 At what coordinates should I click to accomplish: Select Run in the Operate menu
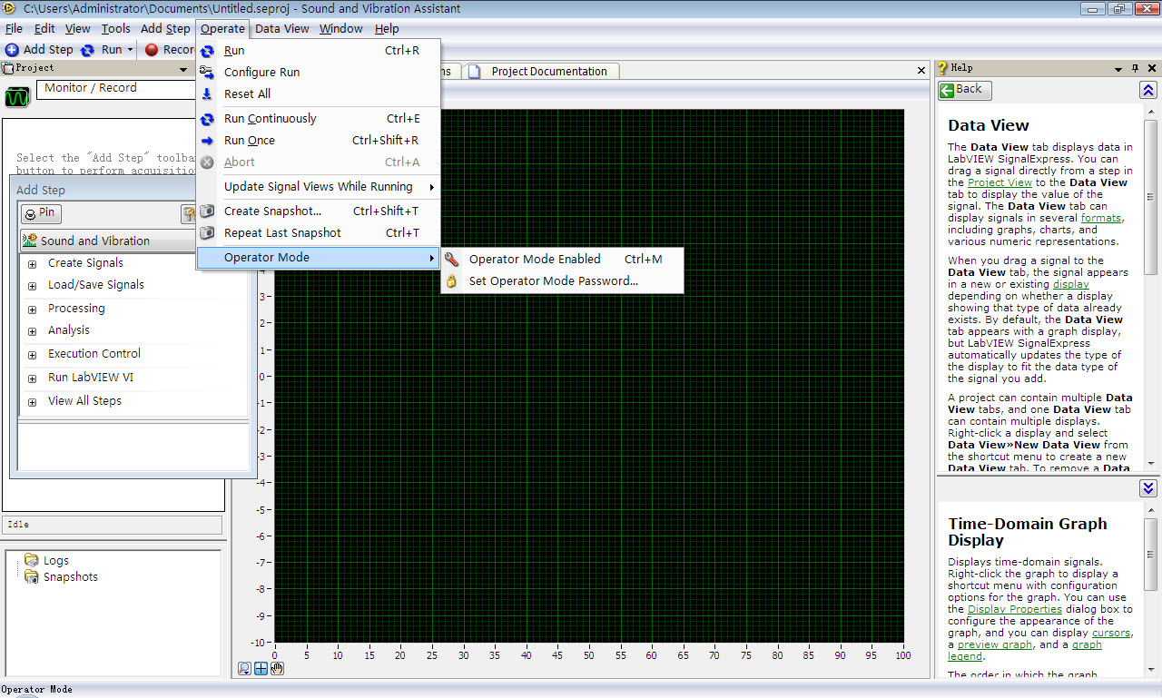319,51
